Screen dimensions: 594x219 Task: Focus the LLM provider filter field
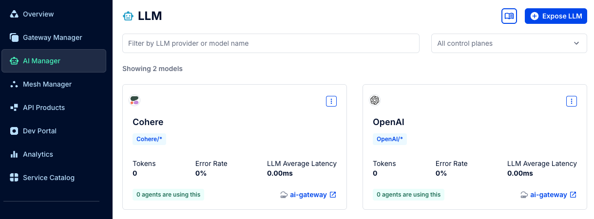(x=271, y=43)
